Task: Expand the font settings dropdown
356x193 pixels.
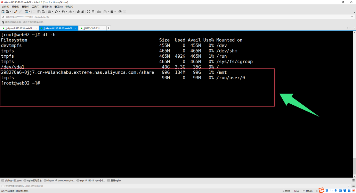Action: tap(73, 11)
